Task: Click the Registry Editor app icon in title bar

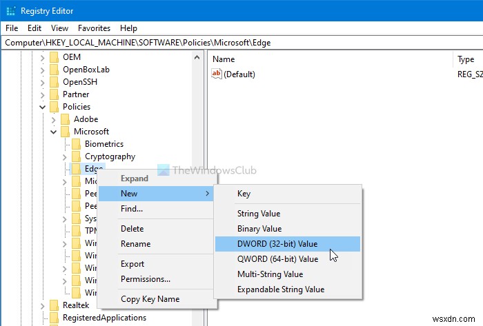Action: [11, 11]
